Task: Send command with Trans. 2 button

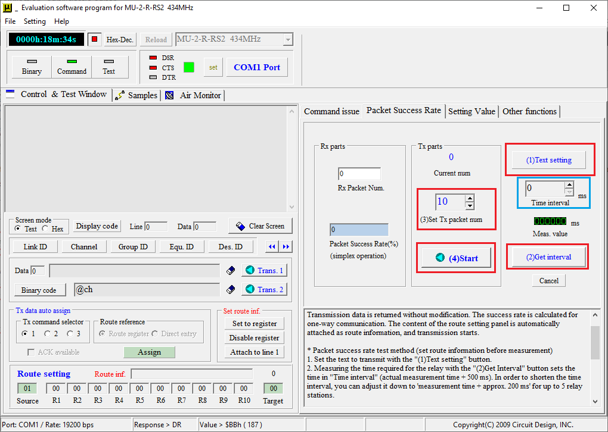Action: (x=265, y=290)
